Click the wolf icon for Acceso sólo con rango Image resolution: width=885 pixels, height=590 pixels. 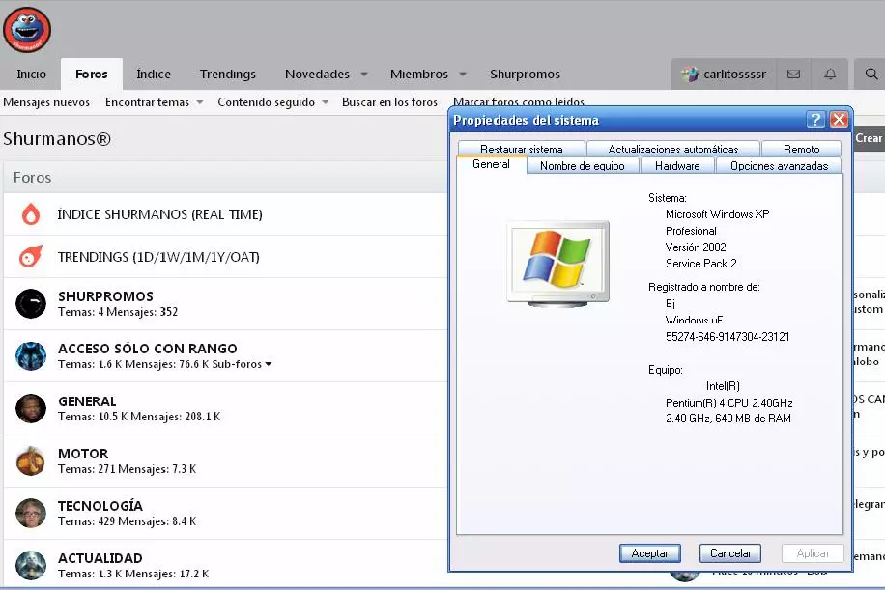point(31,356)
